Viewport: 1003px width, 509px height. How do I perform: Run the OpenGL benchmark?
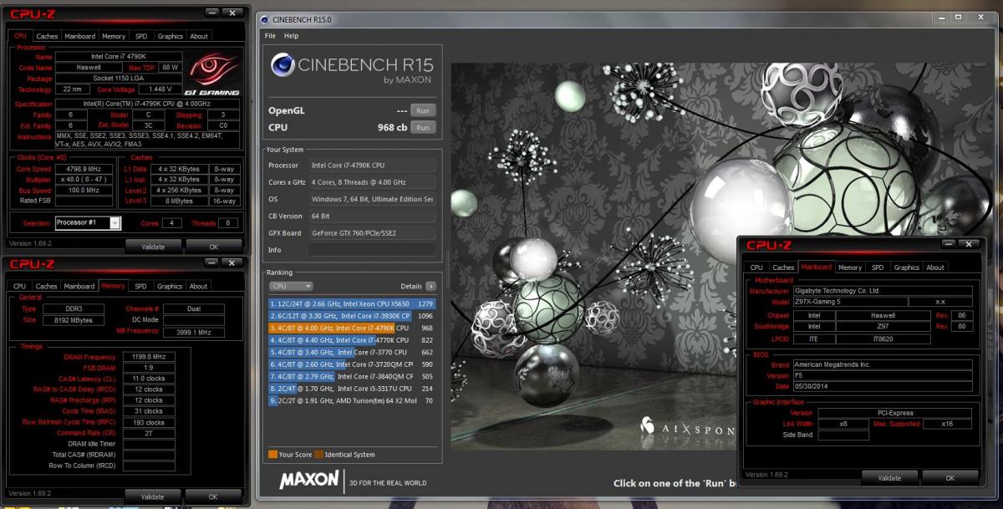423,110
